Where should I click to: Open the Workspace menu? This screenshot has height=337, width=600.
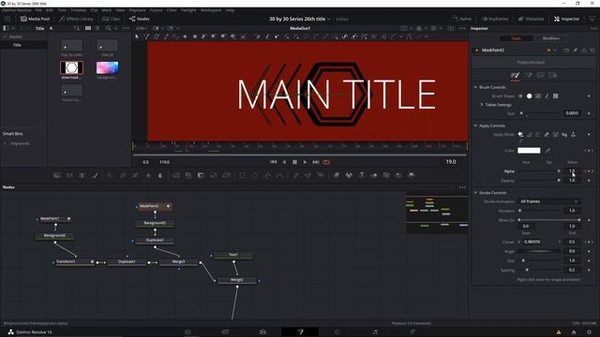[x=211, y=10]
